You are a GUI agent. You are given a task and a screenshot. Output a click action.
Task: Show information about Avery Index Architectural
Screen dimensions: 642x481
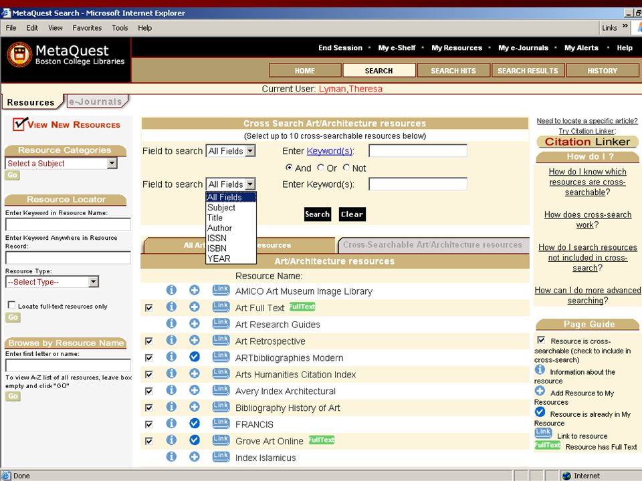[171, 390]
